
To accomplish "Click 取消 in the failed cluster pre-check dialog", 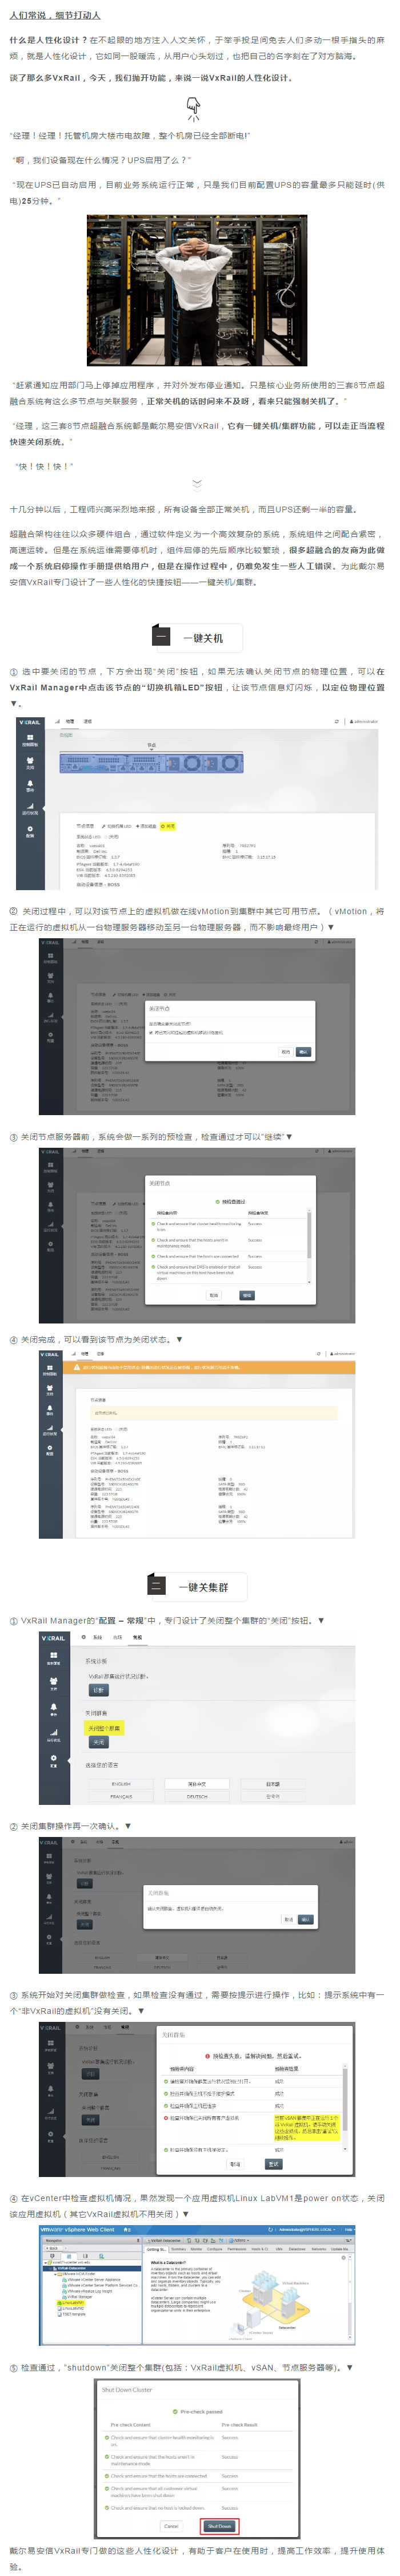I will 235,2164.
